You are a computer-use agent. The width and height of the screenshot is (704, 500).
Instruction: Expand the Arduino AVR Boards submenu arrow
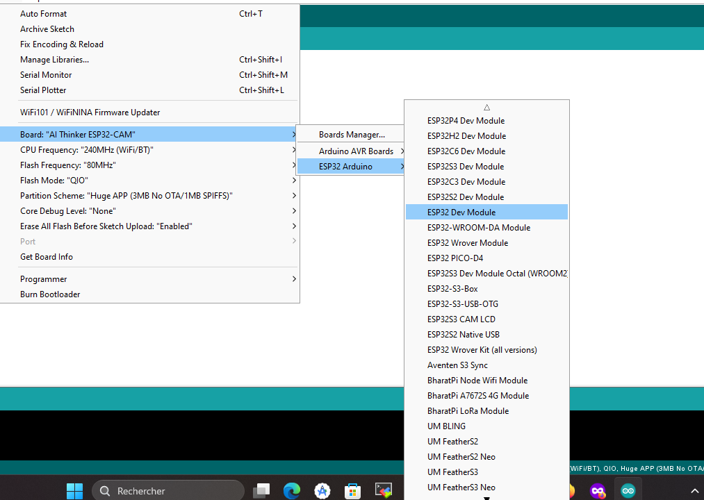click(402, 151)
